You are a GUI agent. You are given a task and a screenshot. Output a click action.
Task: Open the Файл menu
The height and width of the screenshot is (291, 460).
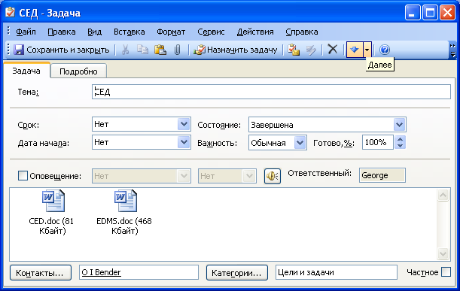(x=26, y=32)
